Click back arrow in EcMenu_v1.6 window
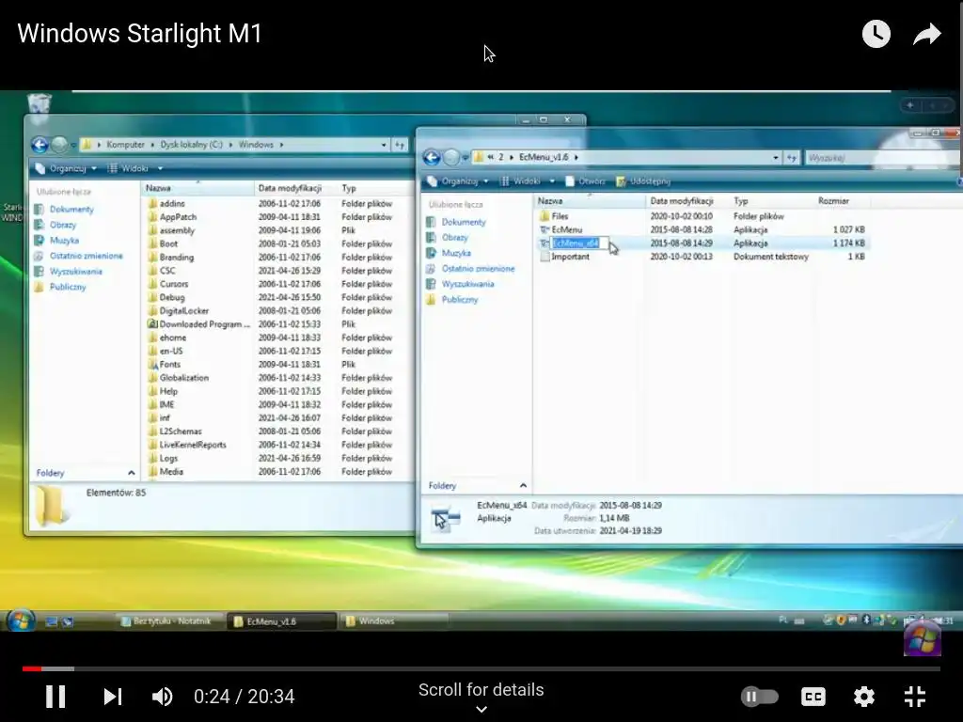Screen dimensions: 963x722 click(x=432, y=158)
